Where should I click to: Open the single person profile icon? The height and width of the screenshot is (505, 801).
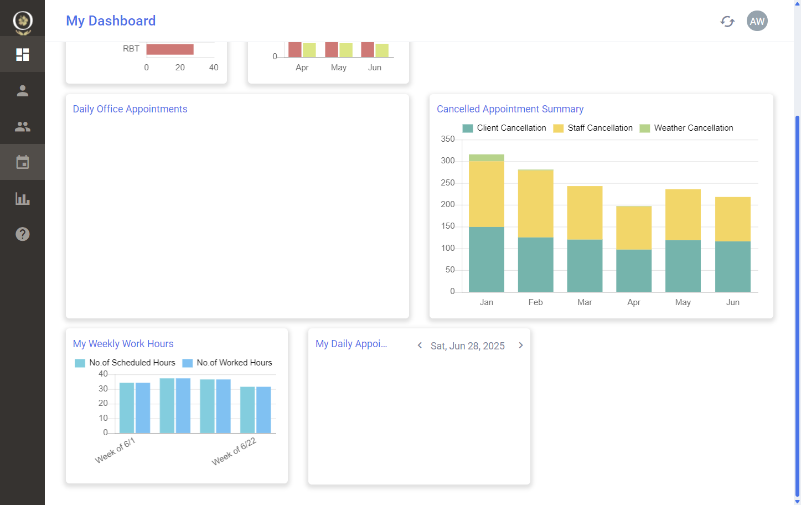tap(23, 90)
